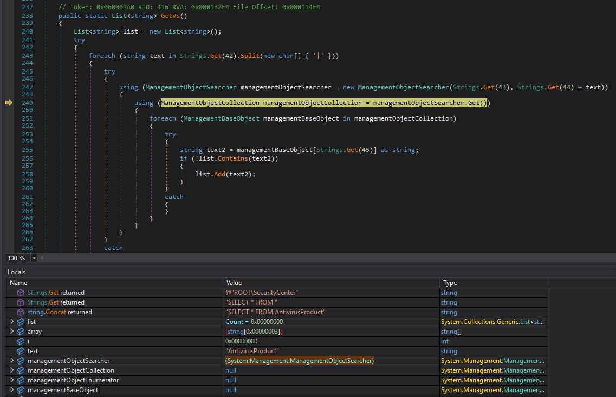Click the current statement arrow on line 249
Viewport: 616px width, 397px height.
(9, 103)
